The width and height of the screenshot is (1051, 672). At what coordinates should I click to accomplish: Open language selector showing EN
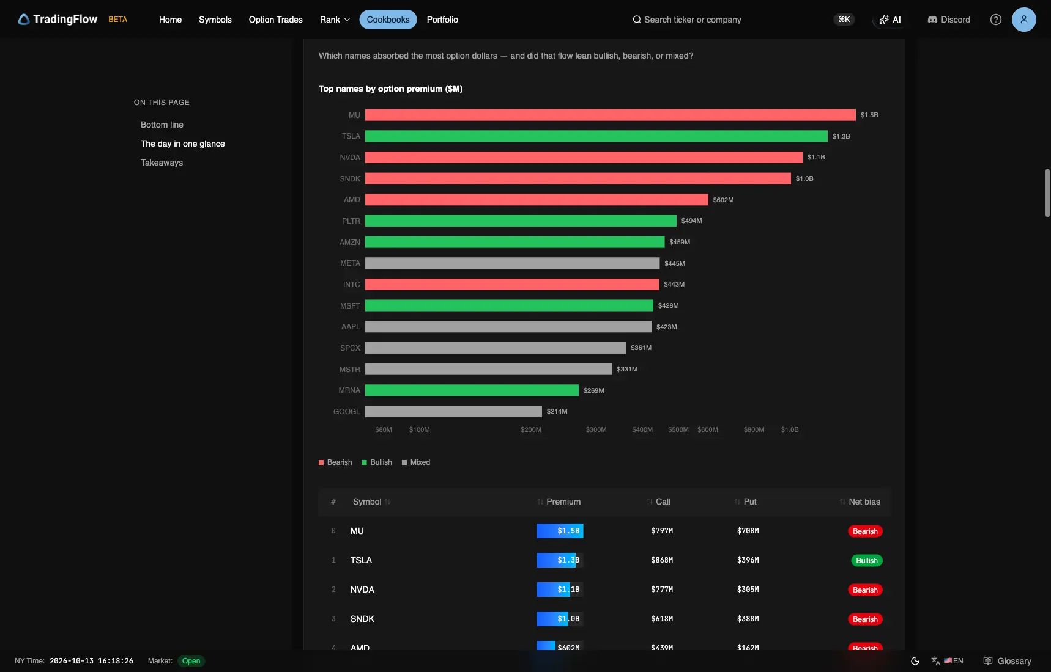point(954,661)
